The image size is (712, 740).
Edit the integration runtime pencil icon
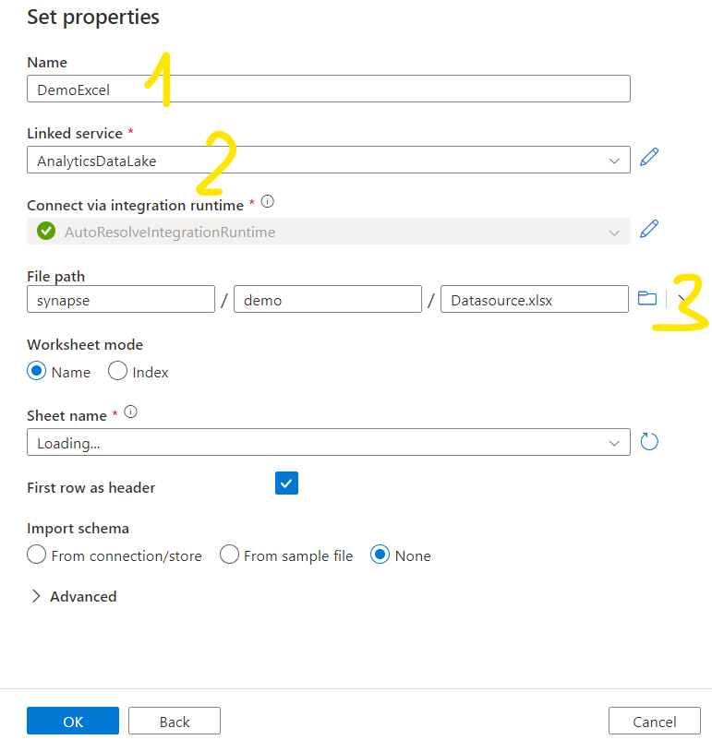[x=649, y=229]
